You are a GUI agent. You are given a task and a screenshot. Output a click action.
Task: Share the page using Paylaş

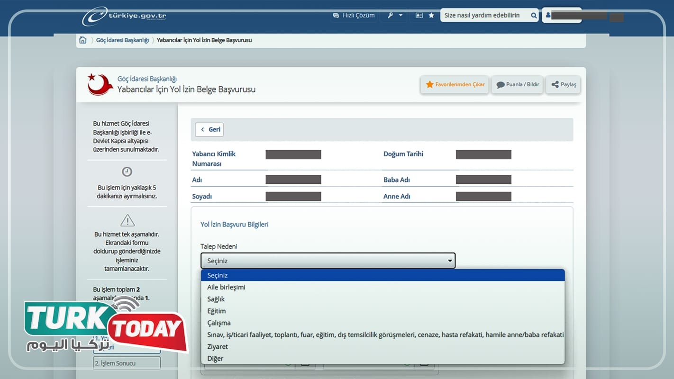563,84
